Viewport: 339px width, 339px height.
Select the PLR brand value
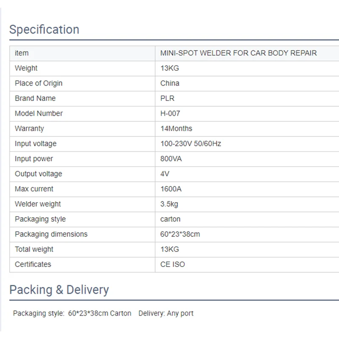pos(167,98)
